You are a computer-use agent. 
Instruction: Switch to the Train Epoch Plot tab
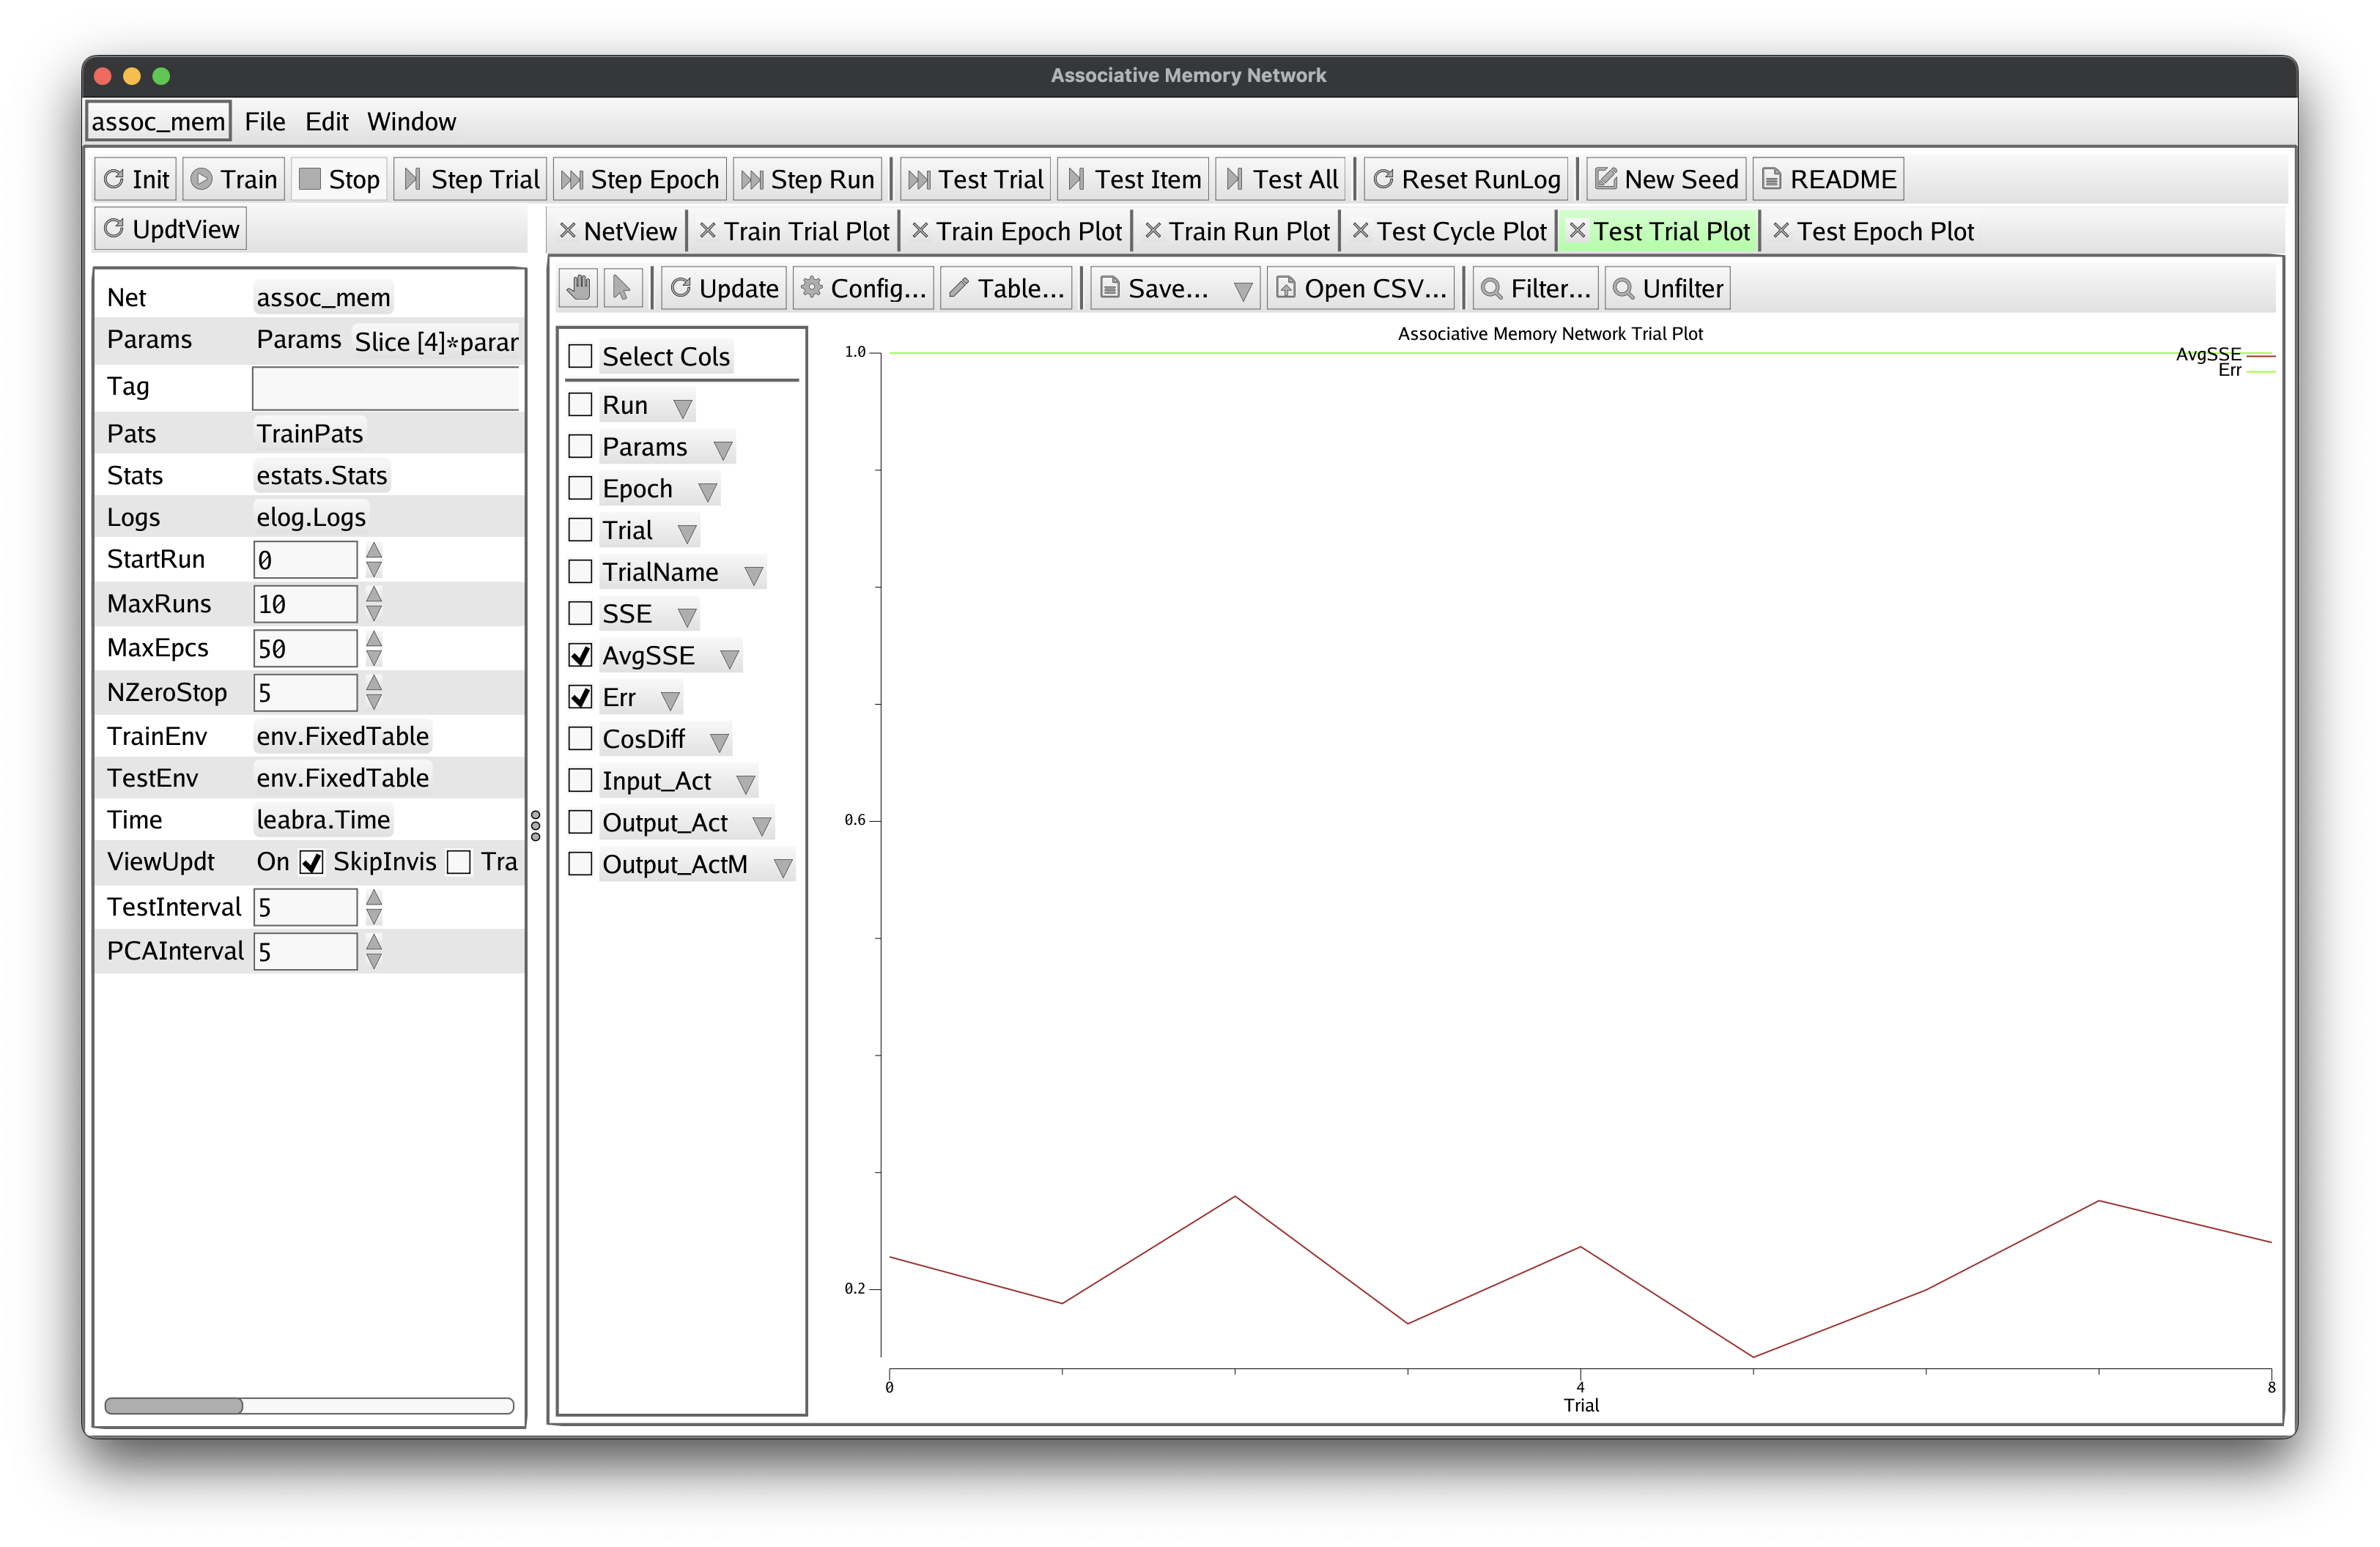tap(1028, 231)
